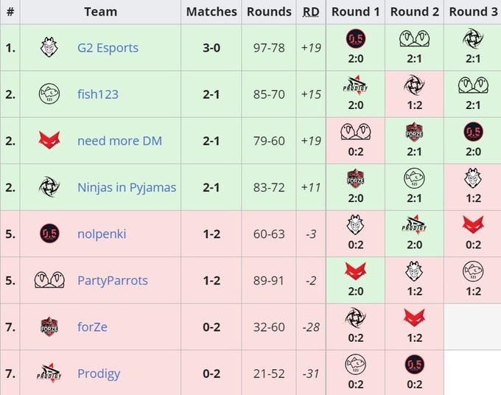Click the PartyParrots team logo icon
The width and height of the screenshot is (501, 395).
(49, 280)
